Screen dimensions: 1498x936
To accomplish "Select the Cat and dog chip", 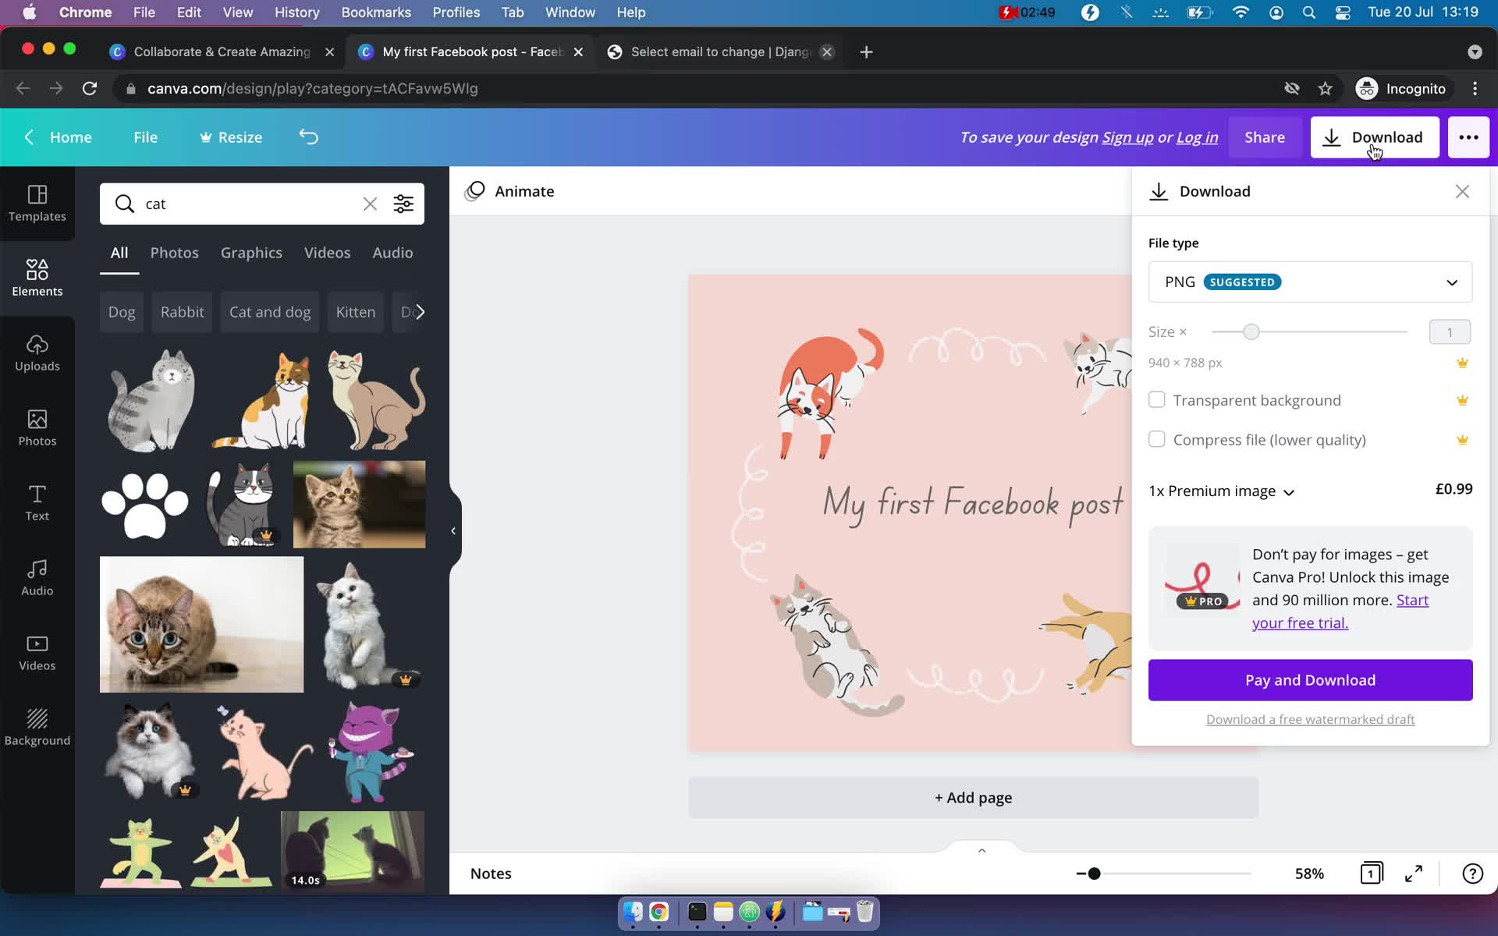I will tap(269, 312).
